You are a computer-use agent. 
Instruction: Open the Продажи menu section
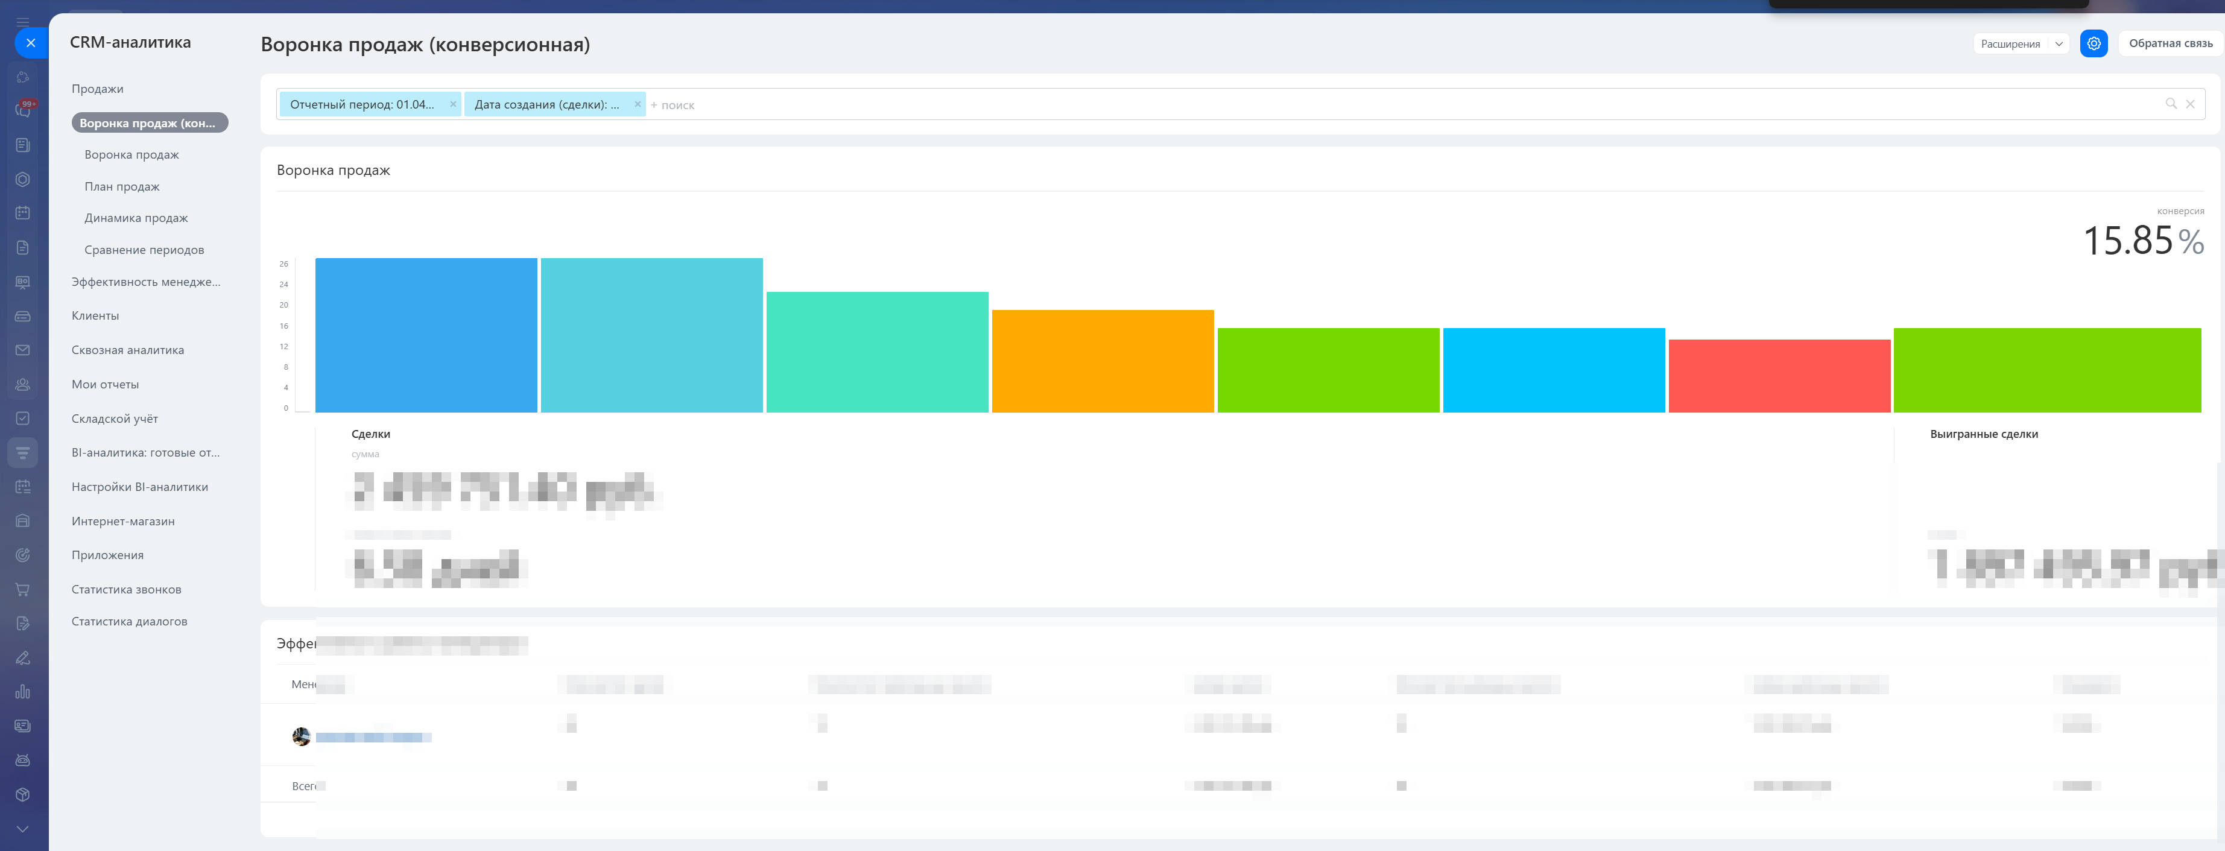click(x=98, y=89)
